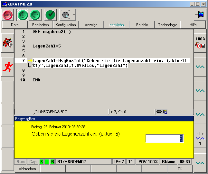Open the Konfiguration menu
This screenshot has width=208, height=174.
(66, 25)
